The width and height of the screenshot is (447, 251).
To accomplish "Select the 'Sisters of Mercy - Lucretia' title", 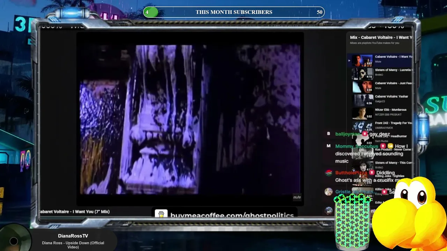I will point(393,70).
